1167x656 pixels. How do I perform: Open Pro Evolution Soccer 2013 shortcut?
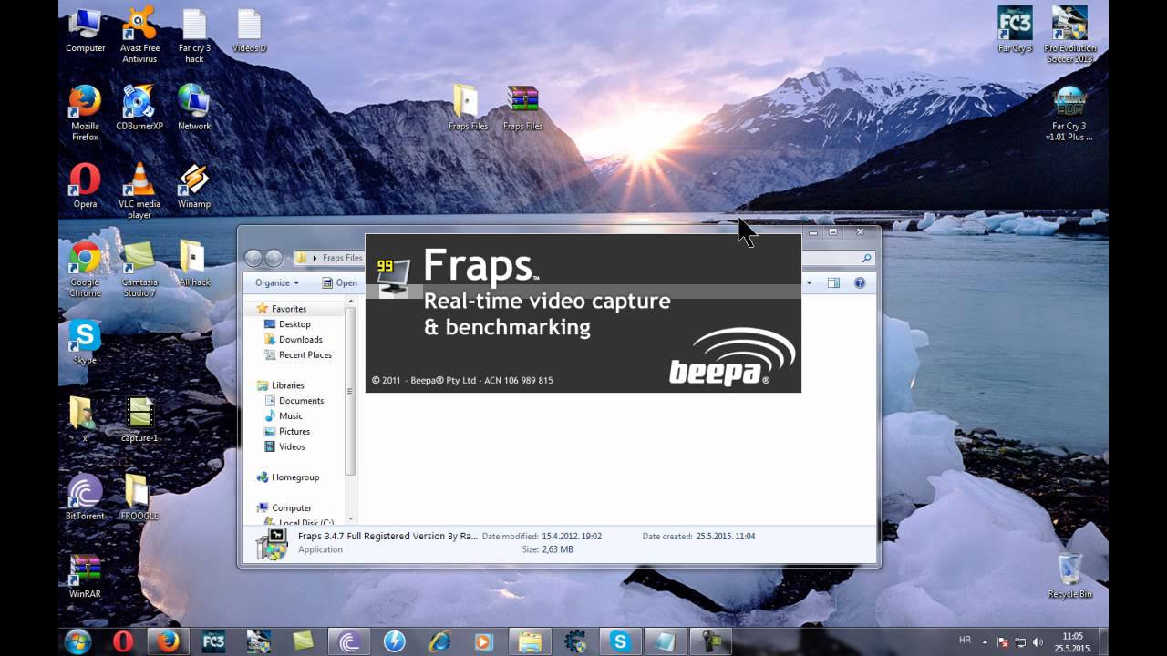1069,36
